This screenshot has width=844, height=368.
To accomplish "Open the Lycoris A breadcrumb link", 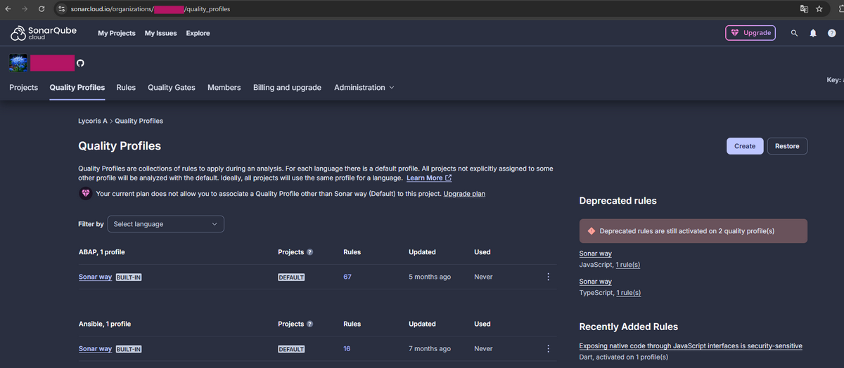I will coord(93,121).
